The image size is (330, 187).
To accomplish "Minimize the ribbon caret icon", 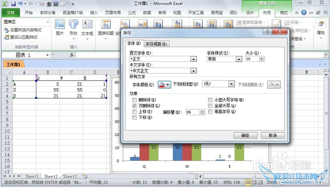I will (x=297, y=13).
